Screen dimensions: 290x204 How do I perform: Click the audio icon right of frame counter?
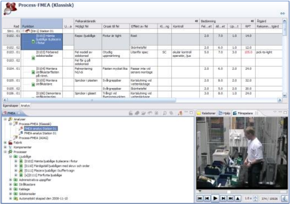tap(284, 198)
